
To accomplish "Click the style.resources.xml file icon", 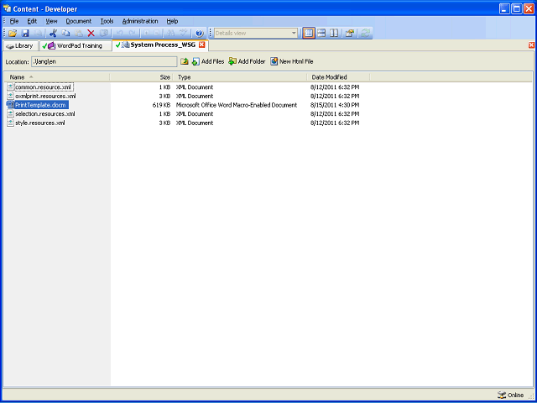I will pyautogui.click(x=11, y=123).
